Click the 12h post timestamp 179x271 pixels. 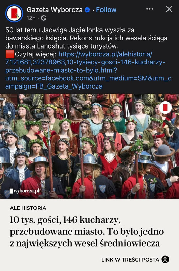(31, 18)
